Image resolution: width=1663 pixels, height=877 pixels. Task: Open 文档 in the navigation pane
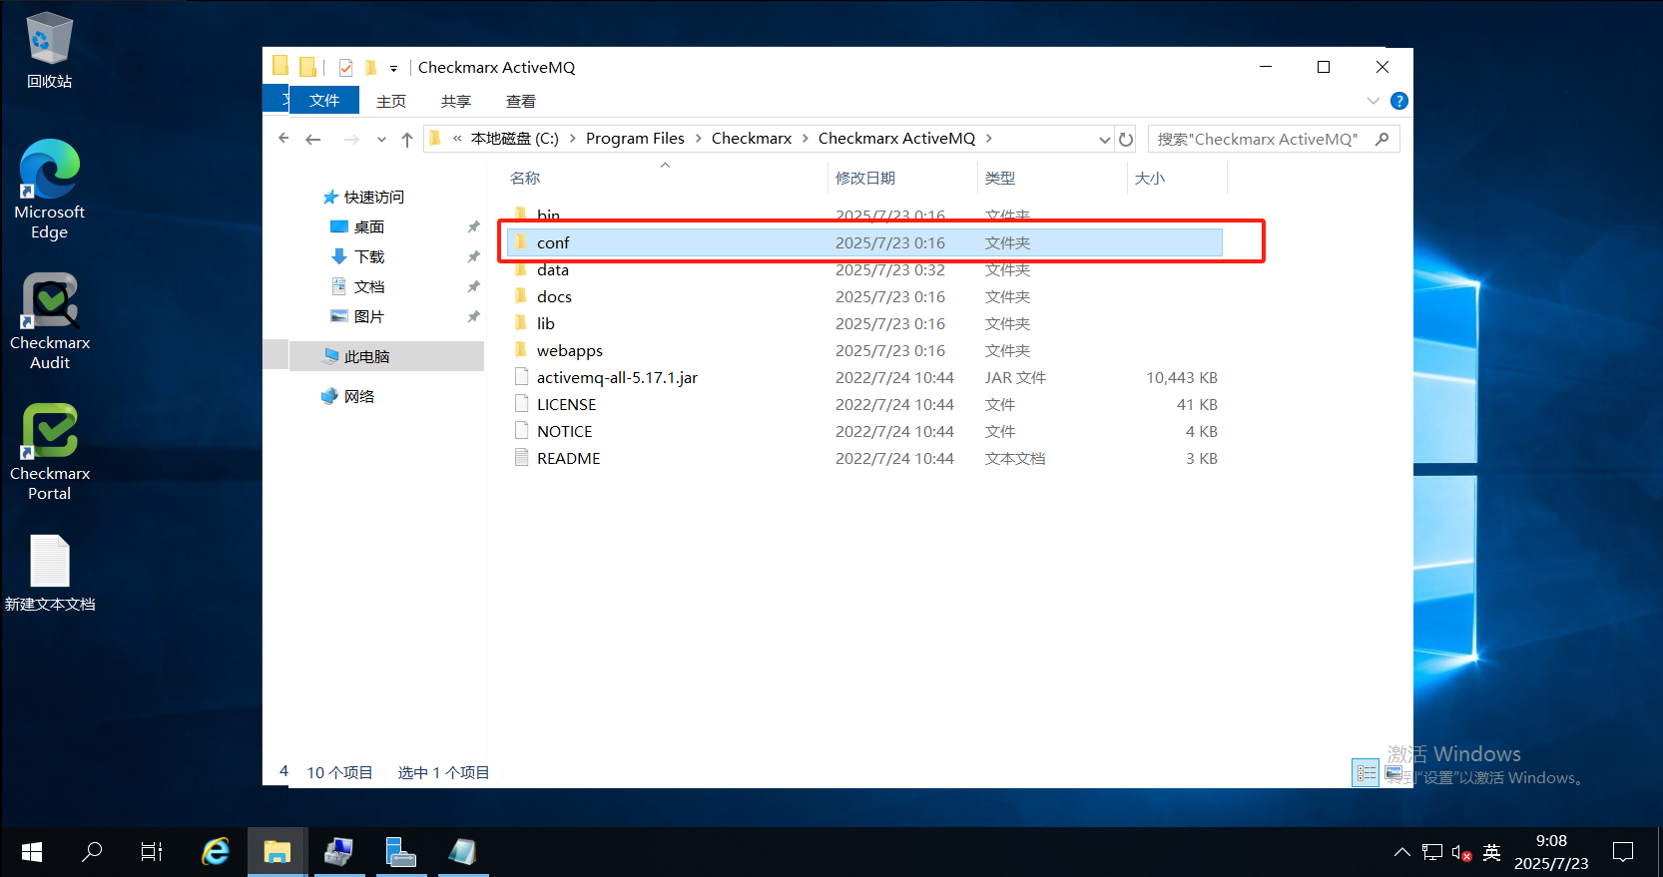(357, 286)
